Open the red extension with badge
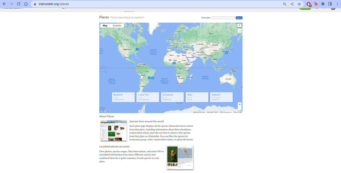 tap(309, 4)
